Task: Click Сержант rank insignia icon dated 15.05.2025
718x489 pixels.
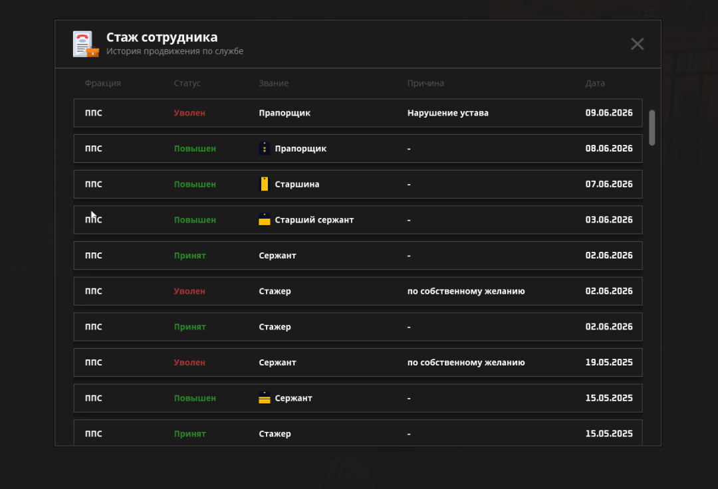Action: 264,398
